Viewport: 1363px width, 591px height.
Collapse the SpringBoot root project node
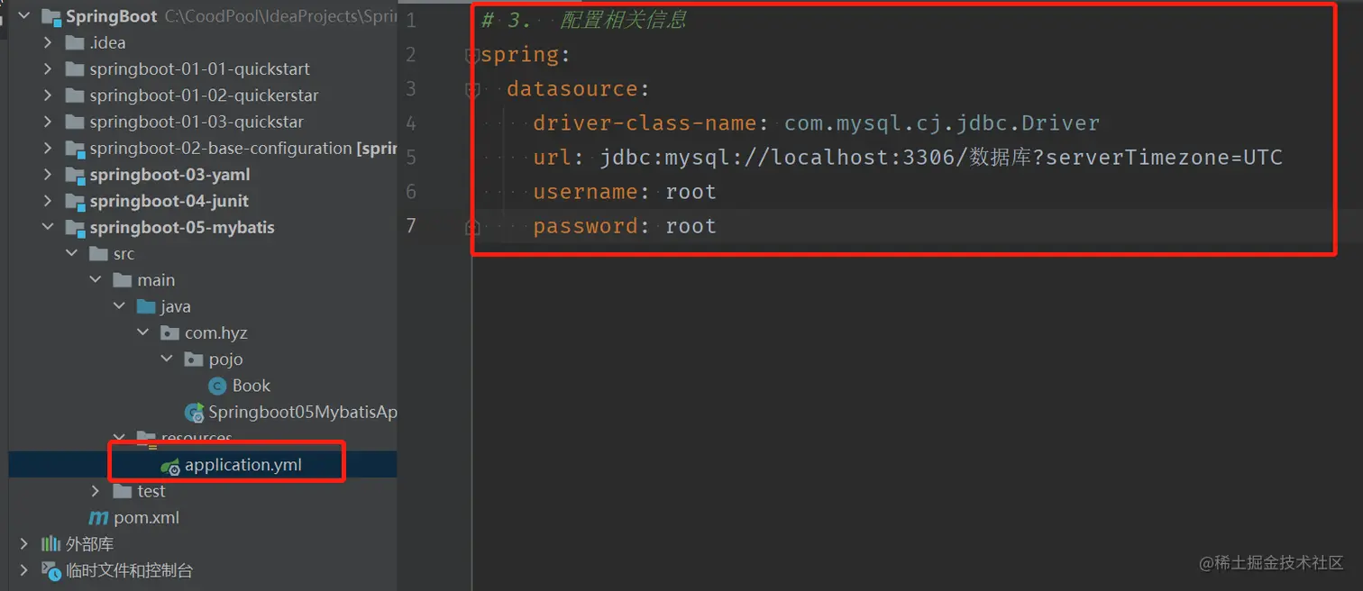[24, 16]
